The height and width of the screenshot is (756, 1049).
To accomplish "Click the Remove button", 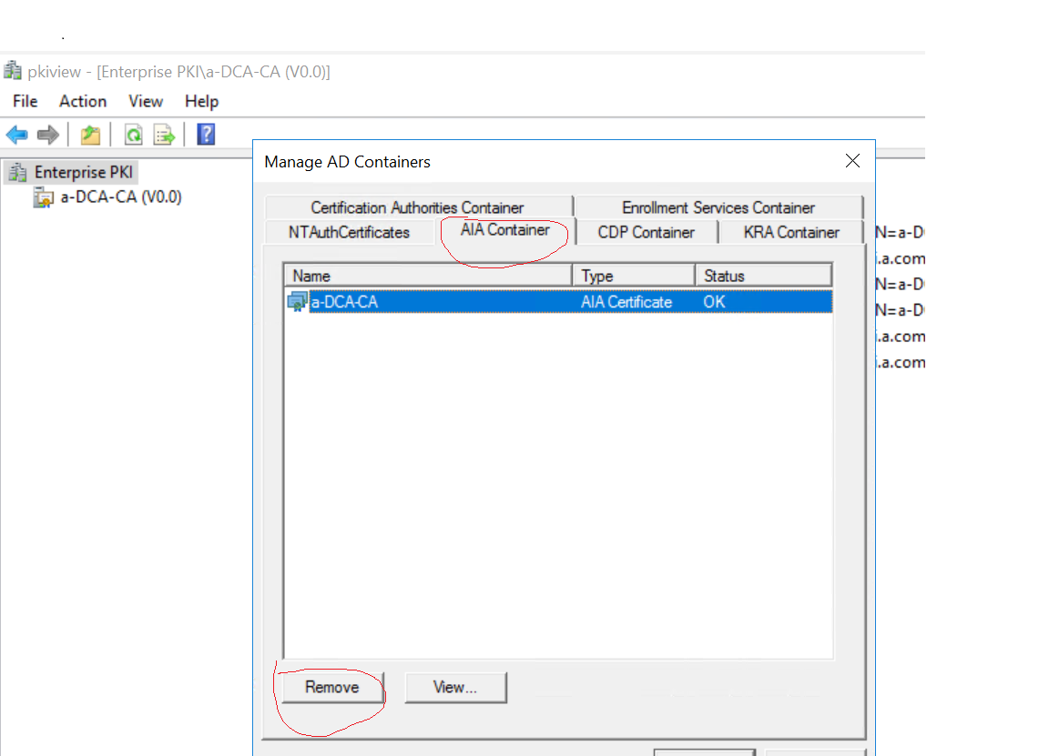I will [x=331, y=688].
